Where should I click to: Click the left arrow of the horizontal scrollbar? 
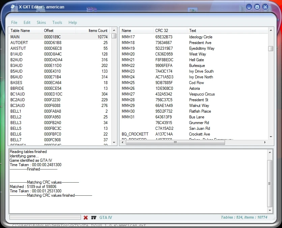pos(122,142)
